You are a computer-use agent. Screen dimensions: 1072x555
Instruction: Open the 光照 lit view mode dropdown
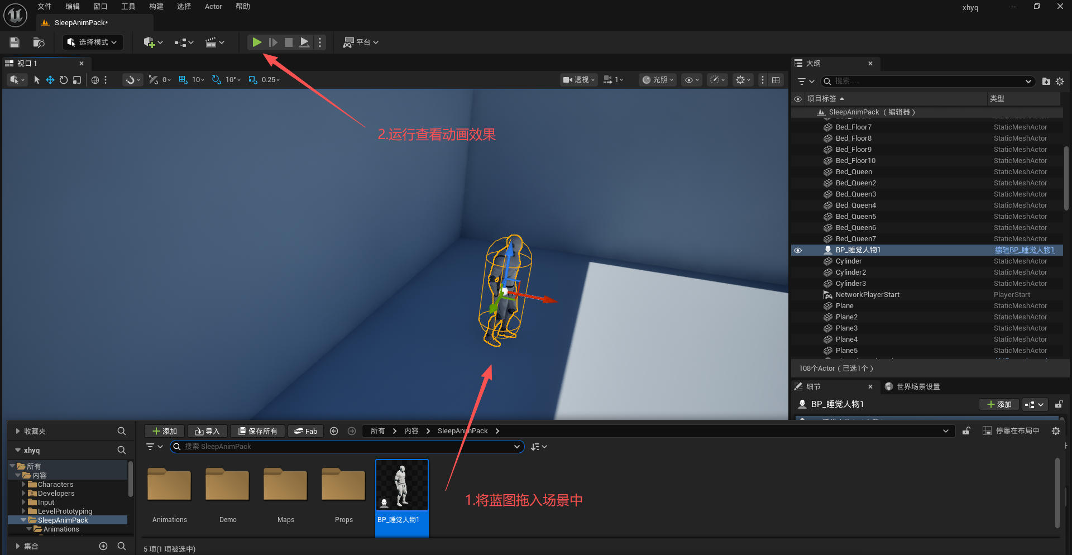click(658, 80)
